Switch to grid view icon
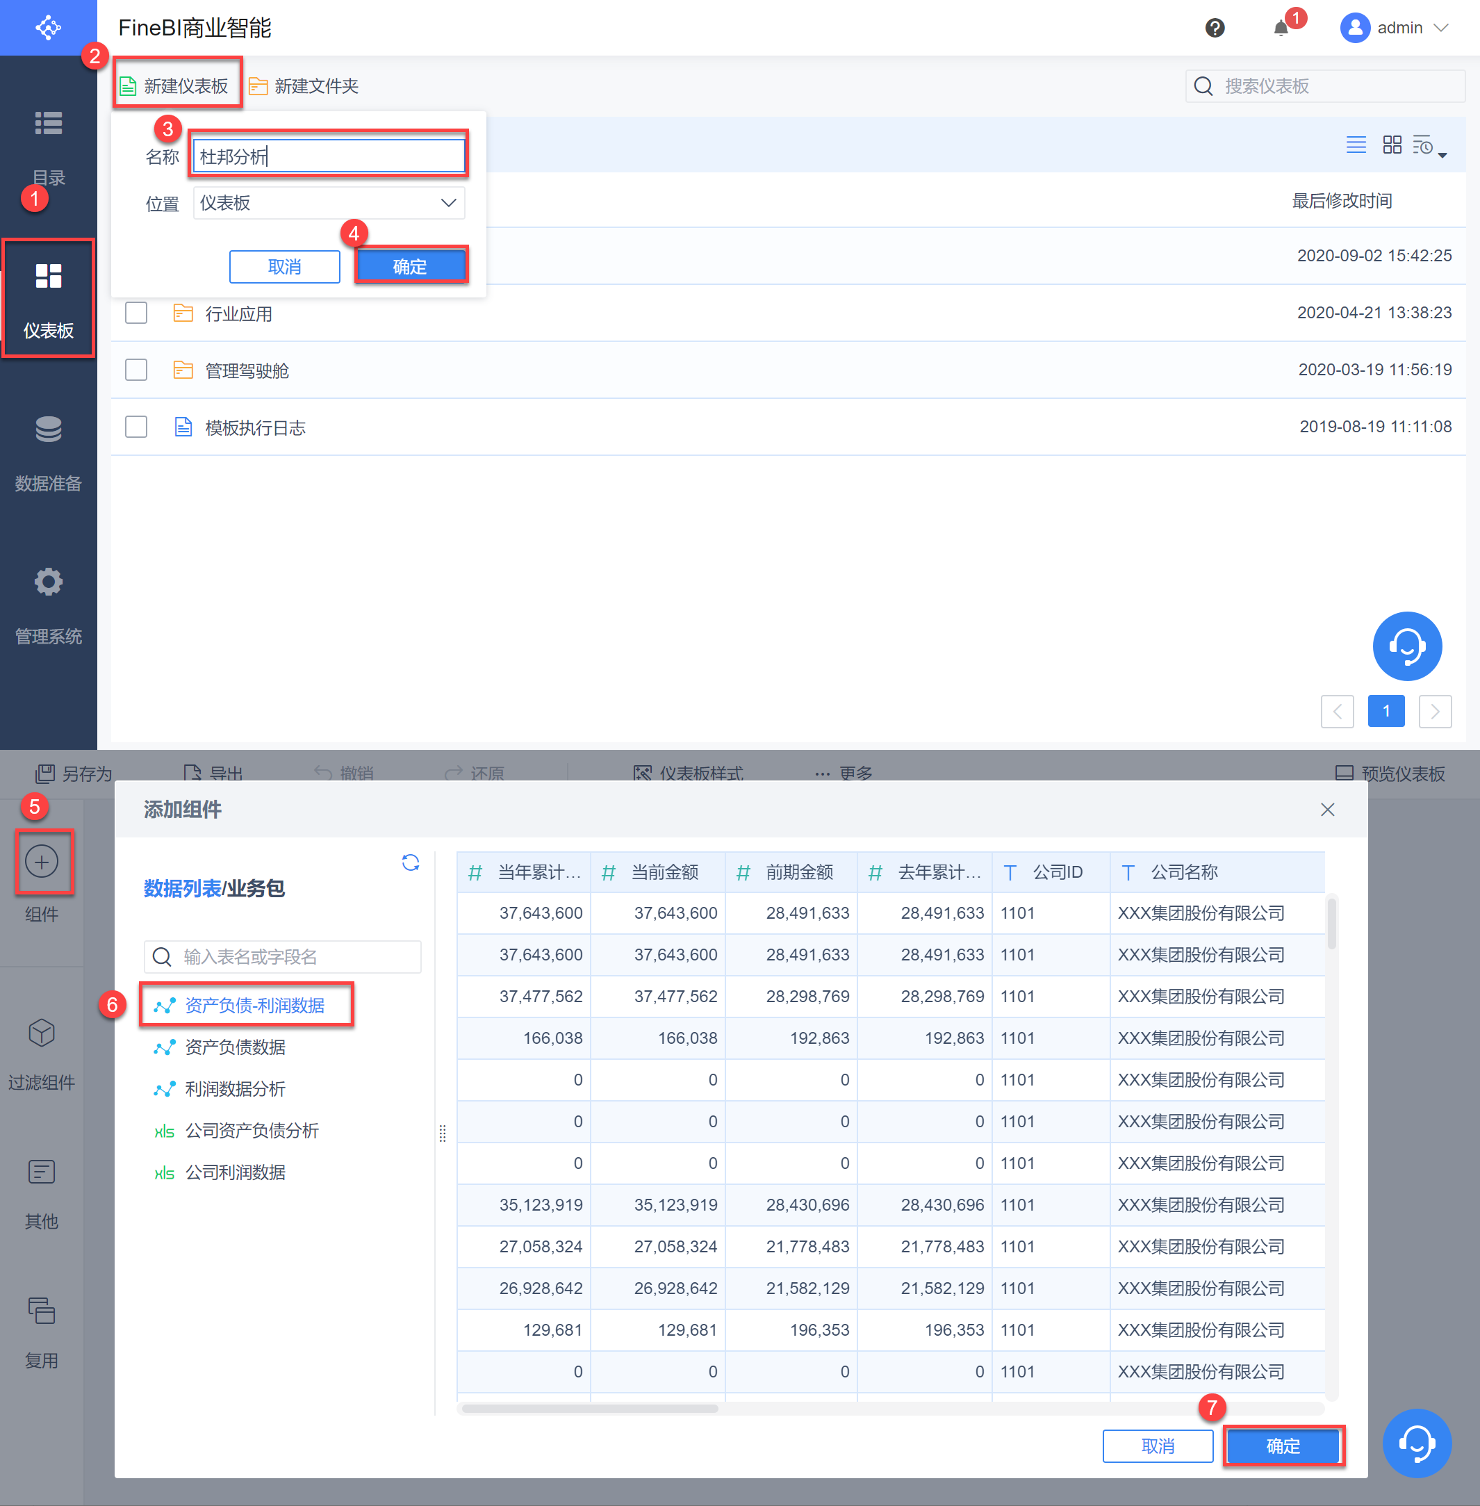The width and height of the screenshot is (1480, 1506). coord(1391,145)
